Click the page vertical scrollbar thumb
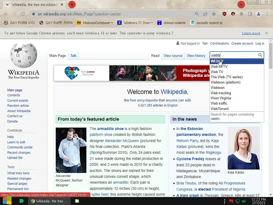 click(271, 56)
